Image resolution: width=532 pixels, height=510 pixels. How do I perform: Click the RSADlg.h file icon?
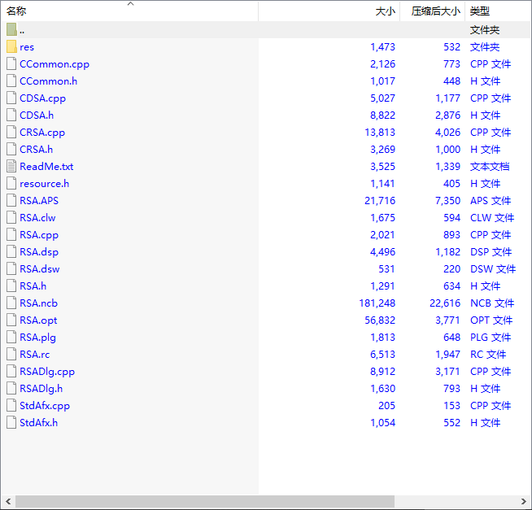tap(11, 388)
